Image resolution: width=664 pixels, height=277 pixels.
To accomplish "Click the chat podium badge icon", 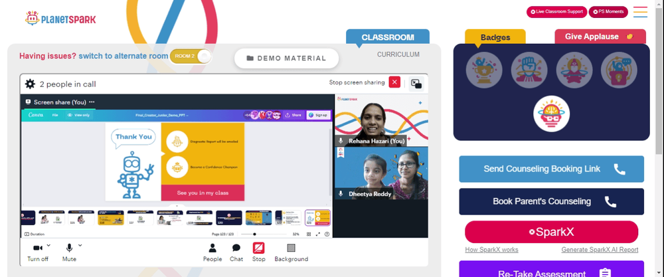I will coord(619,70).
